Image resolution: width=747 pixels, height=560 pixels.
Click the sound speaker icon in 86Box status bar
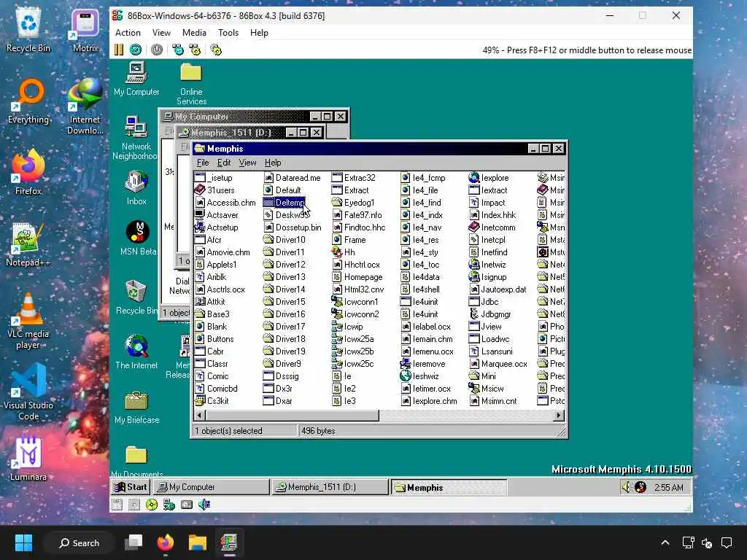(204, 505)
